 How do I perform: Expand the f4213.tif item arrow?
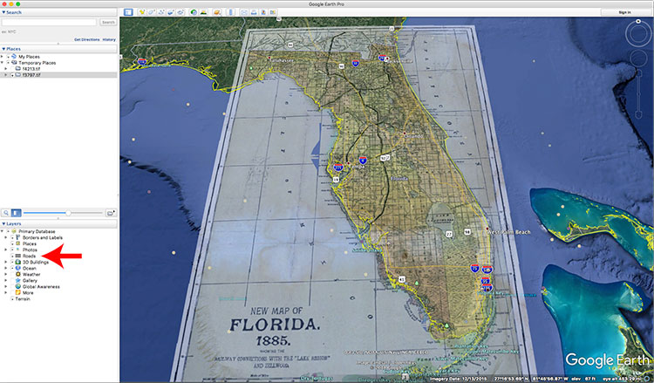6,69
